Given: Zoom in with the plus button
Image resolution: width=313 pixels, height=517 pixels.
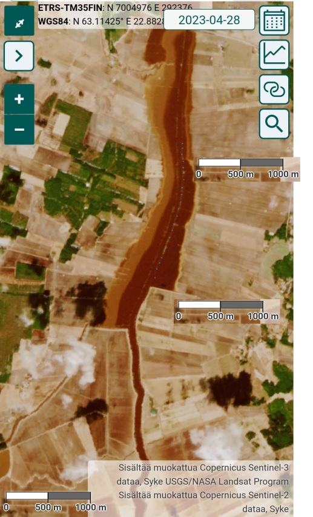Looking at the screenshot, I should [19, 99].
